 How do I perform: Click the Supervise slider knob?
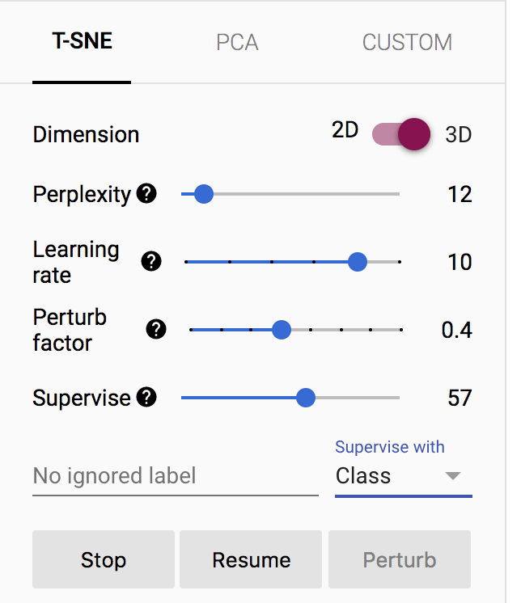point(305,397)
